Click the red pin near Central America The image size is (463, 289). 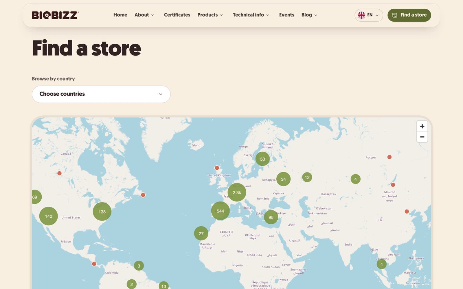coord(94,264)
